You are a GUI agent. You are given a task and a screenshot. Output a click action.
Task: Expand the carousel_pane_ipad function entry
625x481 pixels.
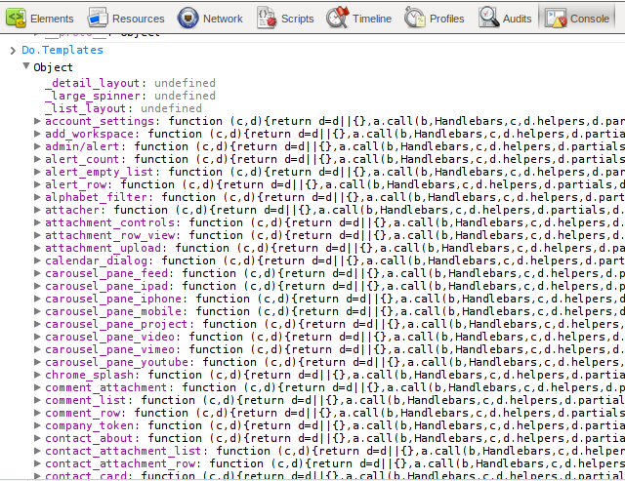[x=37, y=286]
